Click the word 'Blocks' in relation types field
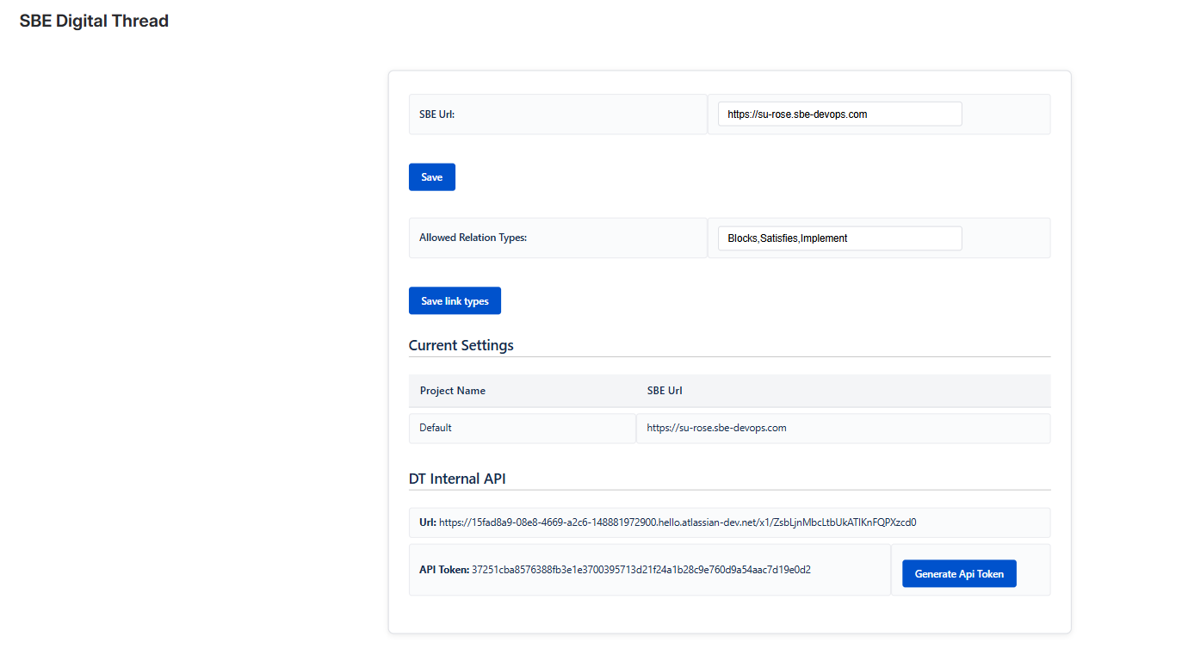Image resolution: width=1182 pixels, height=649 pixels. click(742, 238)
